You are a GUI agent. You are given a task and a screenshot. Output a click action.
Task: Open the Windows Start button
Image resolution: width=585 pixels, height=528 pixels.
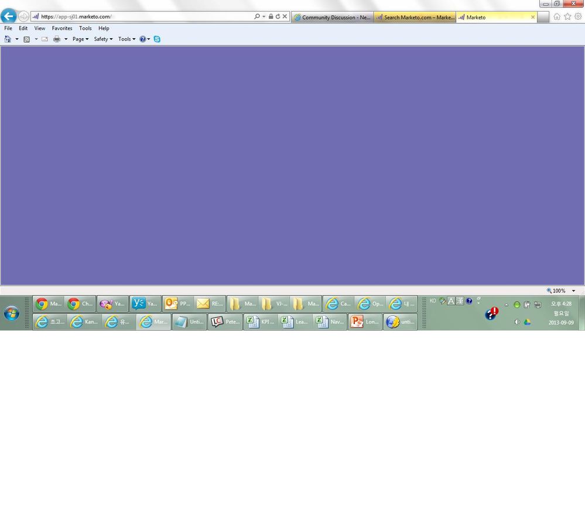coord(11,313)
